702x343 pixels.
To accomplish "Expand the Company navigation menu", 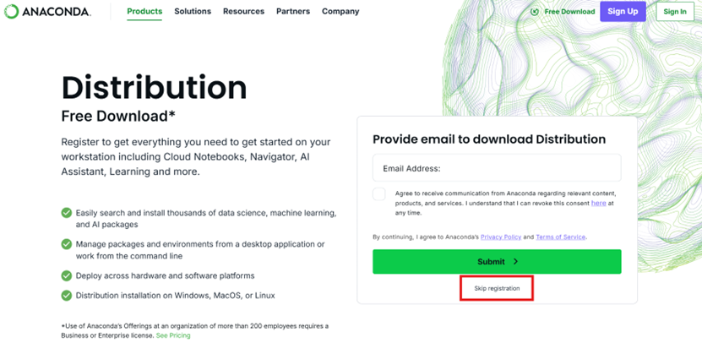I will tap(340, 12).
